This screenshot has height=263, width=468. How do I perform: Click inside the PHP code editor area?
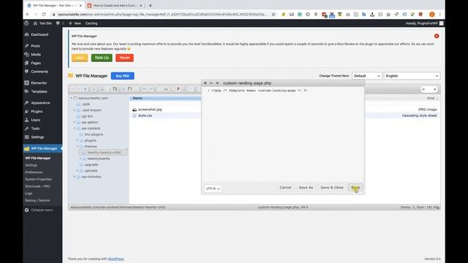[283, 134]
